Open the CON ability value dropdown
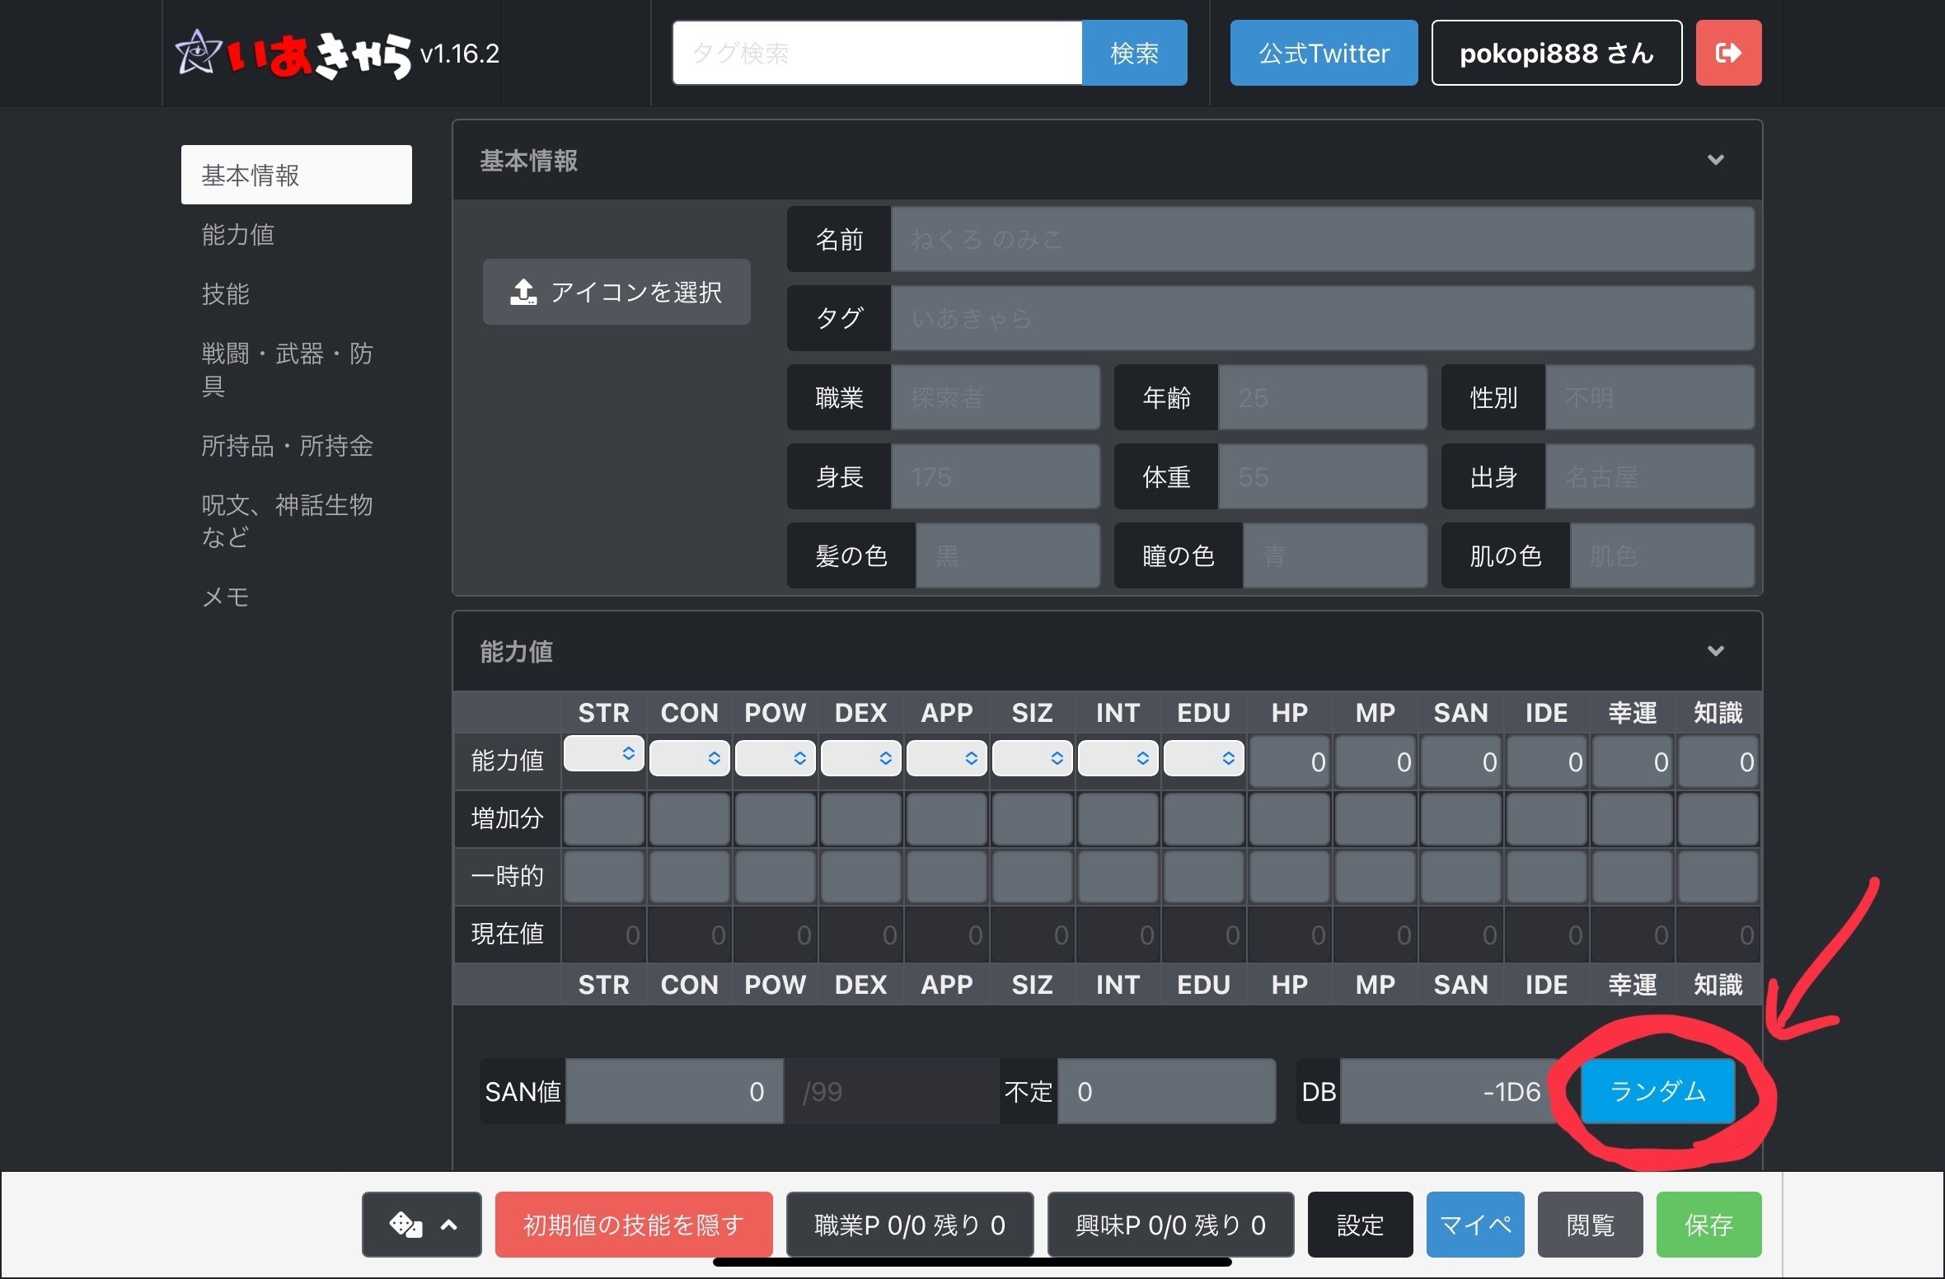The image size is (1945, 1279). coord(690,758)
